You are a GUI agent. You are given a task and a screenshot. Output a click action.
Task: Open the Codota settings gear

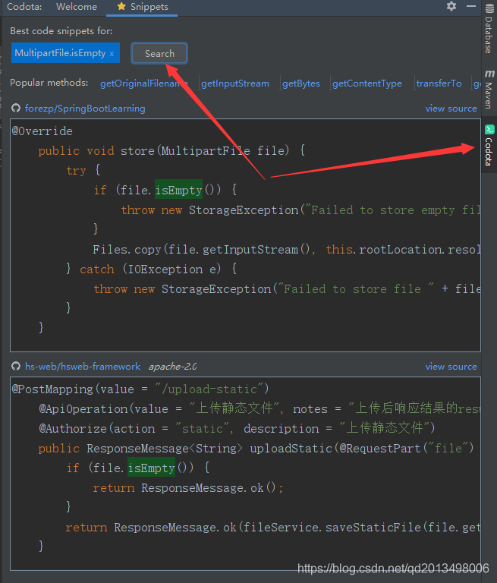tap(451, 6)
